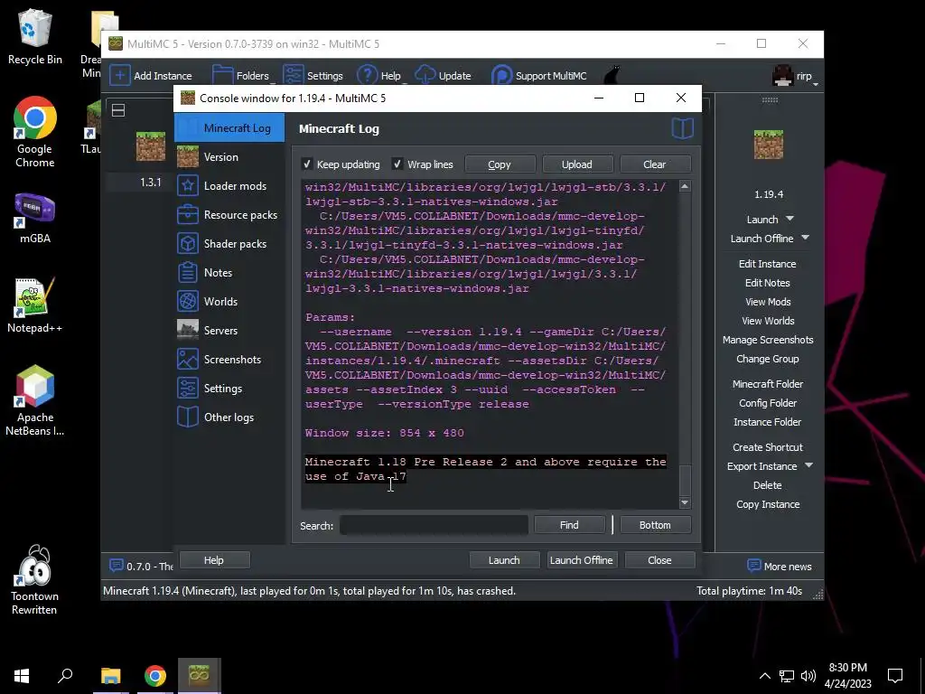This screenshot has height=694, width=925.
Task: Upload the log
Action: [577, 164]
